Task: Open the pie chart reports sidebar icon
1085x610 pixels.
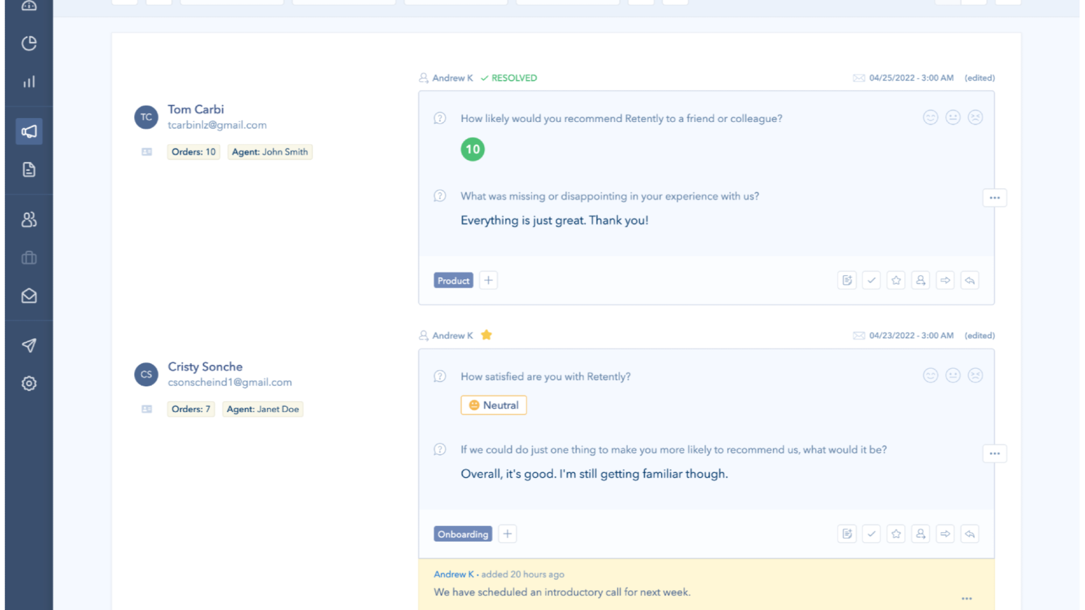Action: pos(29,43)
